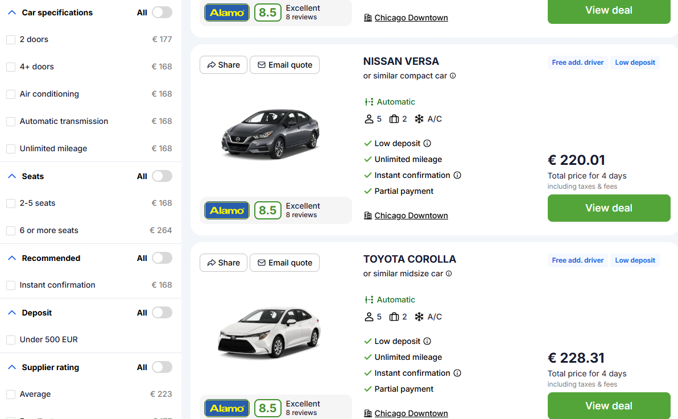678x419 pixels.
Task: Email quote for the Toyota Corolla
Action: click(x=284, y=263)
